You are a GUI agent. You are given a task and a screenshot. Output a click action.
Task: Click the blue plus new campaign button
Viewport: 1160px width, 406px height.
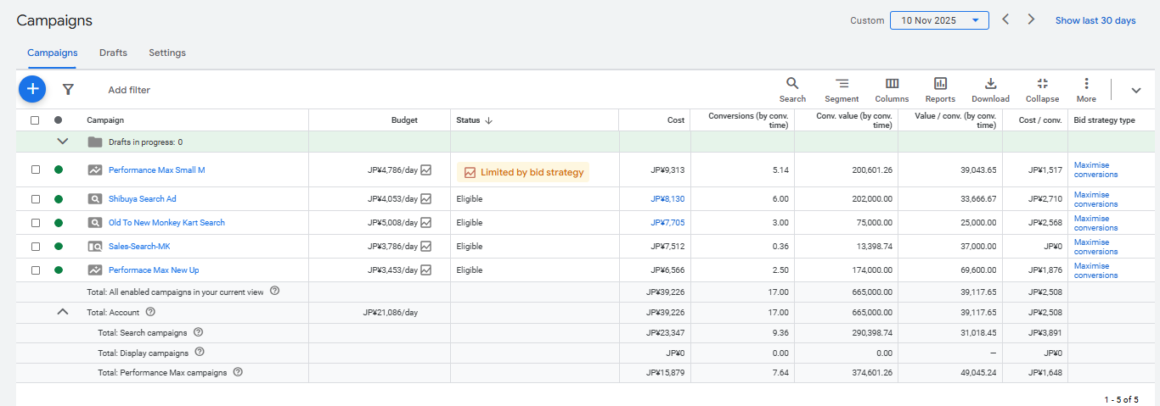[x=32, y=89]
